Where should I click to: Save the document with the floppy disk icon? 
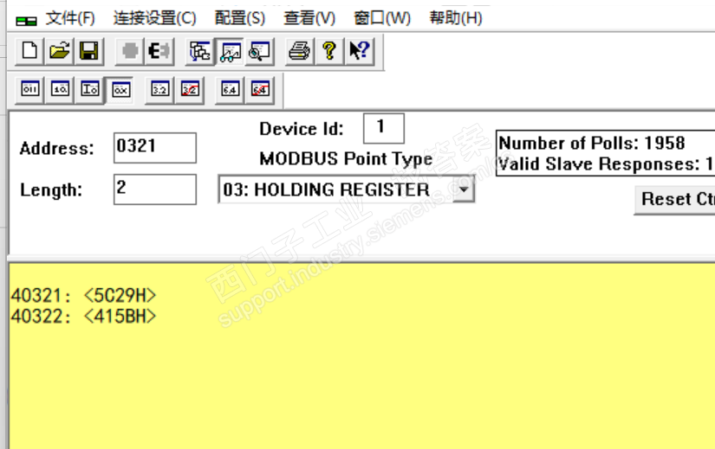tap(89, 51)
